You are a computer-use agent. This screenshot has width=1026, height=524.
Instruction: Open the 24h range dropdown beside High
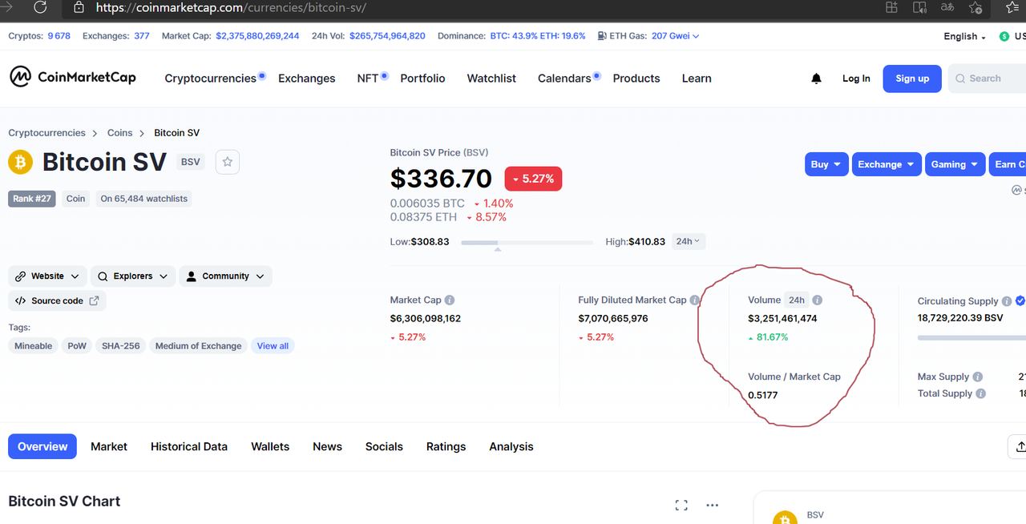(689, 241)
